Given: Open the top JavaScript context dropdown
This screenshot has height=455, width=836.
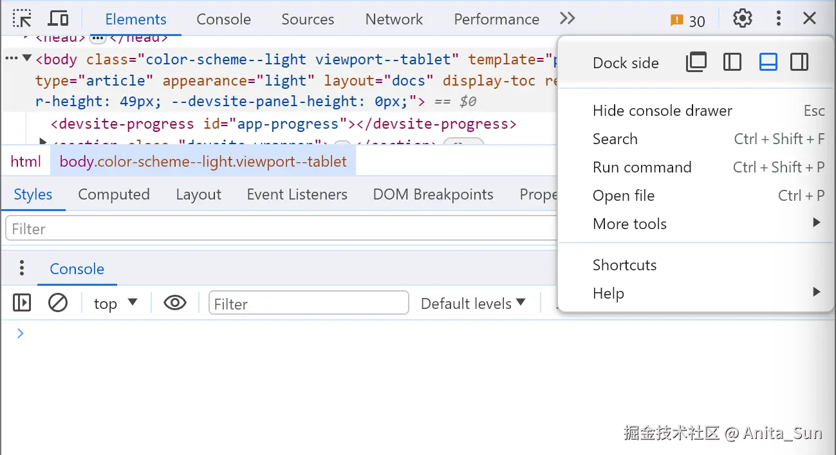Looking at the screenshot, I should click(116, 303).
